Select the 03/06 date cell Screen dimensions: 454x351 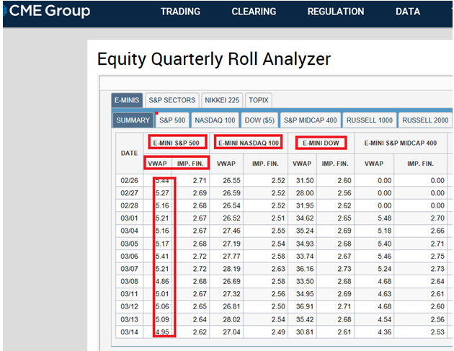tap(129, 257)
